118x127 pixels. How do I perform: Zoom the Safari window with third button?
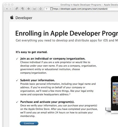coord(12,5)
